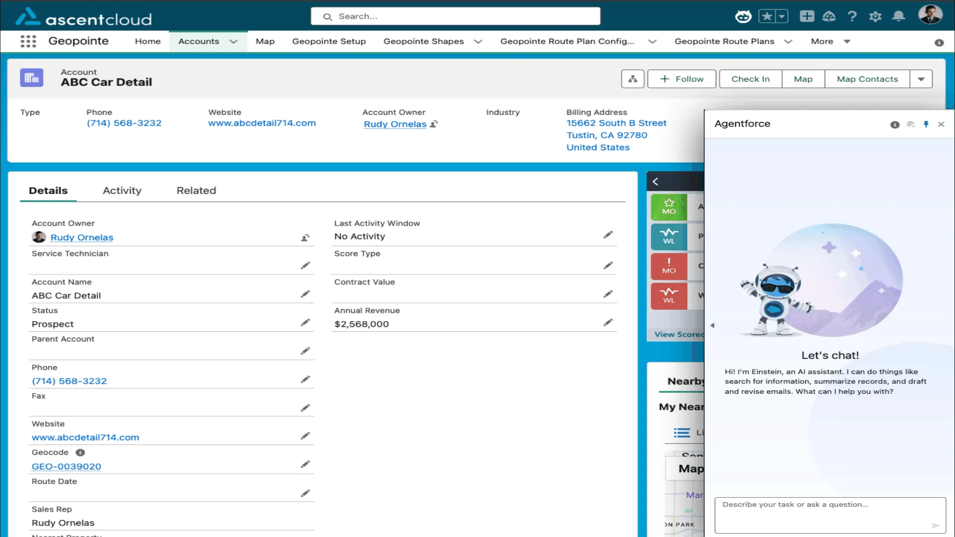Click edit pencil next to Annual Revenue
This screenshot has height=537, width=955.
point(608,323)
